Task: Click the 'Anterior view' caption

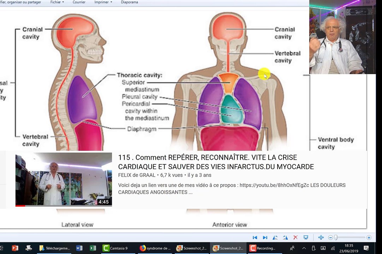Action: click(229, 224)
